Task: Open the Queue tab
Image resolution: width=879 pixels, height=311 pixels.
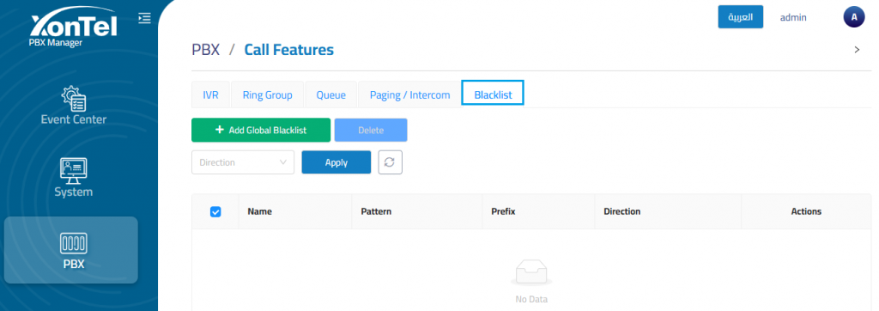Action: (x=330, y=95)
